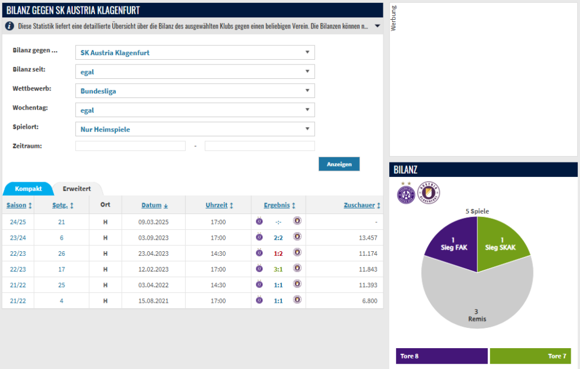Image resolution: width=580 pixels, height=369 pixels.
Task: Open the Wettbewerb dropdown showing Bundesliga
Action: (x=195, y=91)
